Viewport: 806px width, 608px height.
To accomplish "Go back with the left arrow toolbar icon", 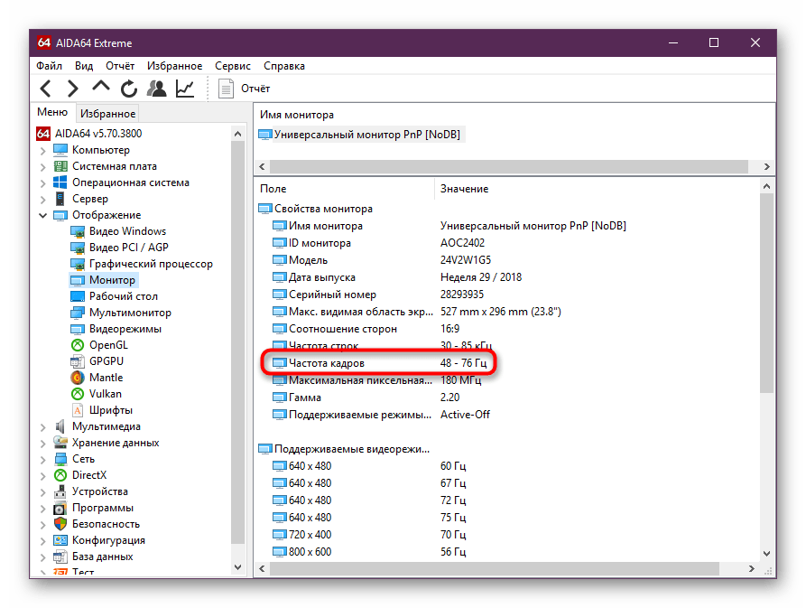I will pos(46,89).
